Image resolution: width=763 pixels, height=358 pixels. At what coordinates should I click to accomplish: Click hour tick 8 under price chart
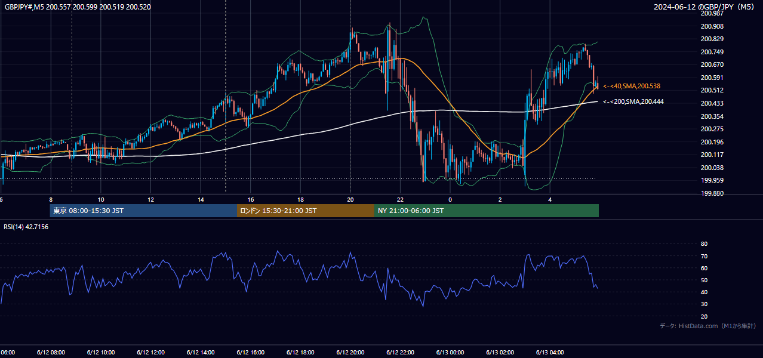pyautogui.click(x=51, y=199)
